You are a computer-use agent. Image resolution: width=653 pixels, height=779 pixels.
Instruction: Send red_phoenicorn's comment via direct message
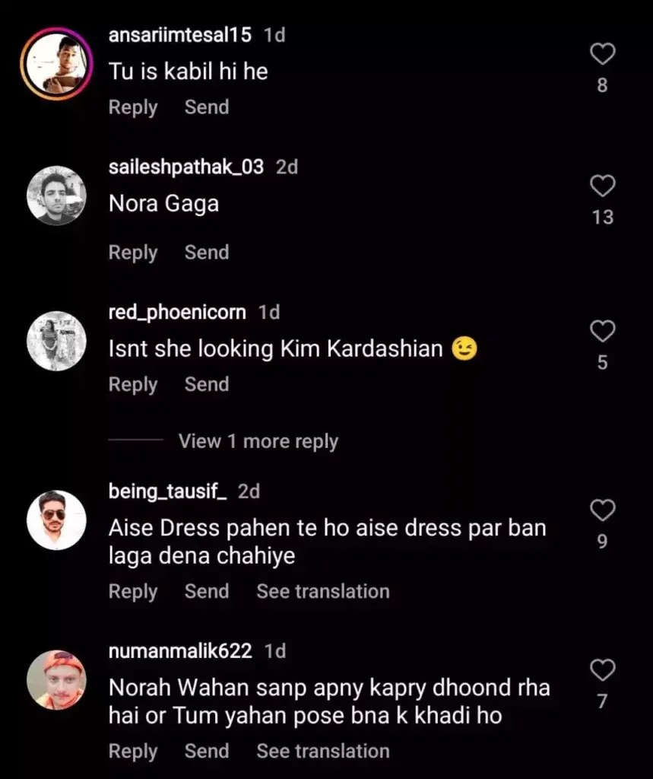[x=206, y=384]
